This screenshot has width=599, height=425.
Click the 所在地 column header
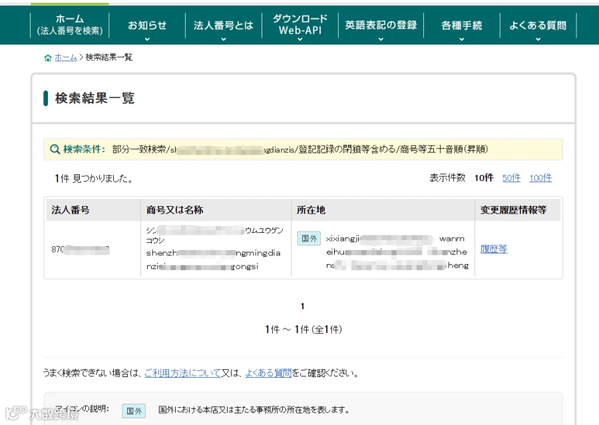click(311, 210)
